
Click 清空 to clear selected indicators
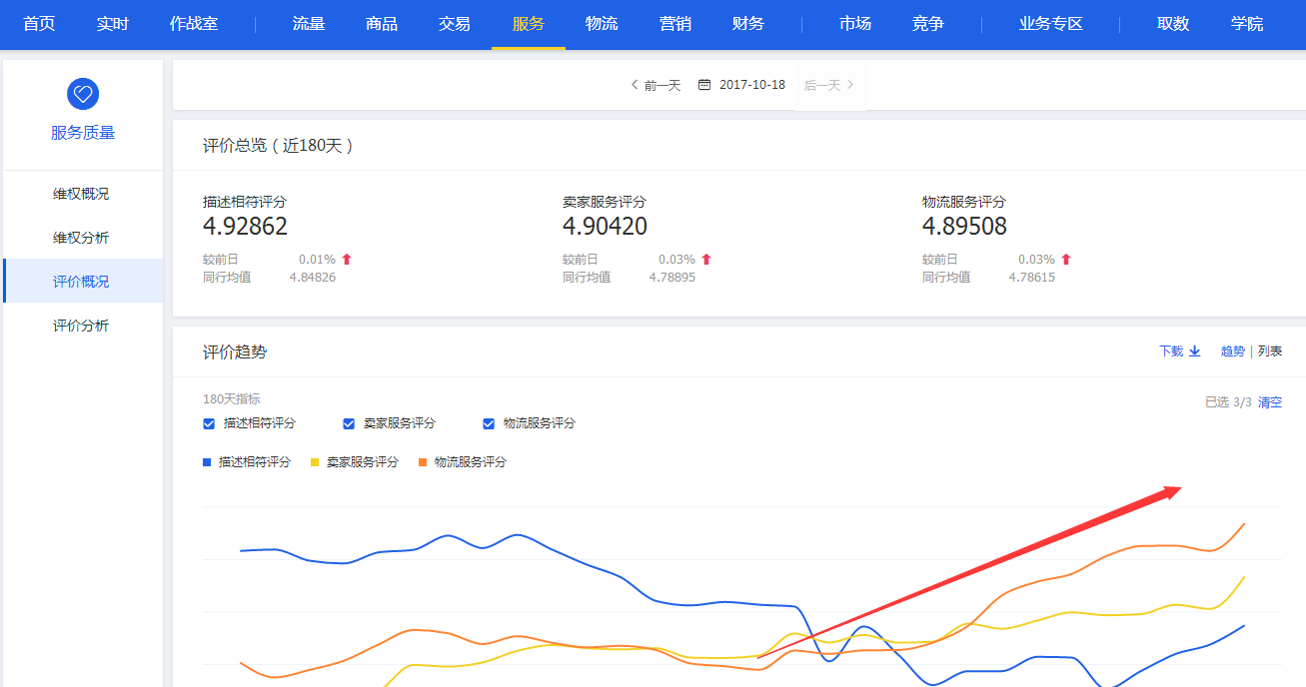point(1270,402)
